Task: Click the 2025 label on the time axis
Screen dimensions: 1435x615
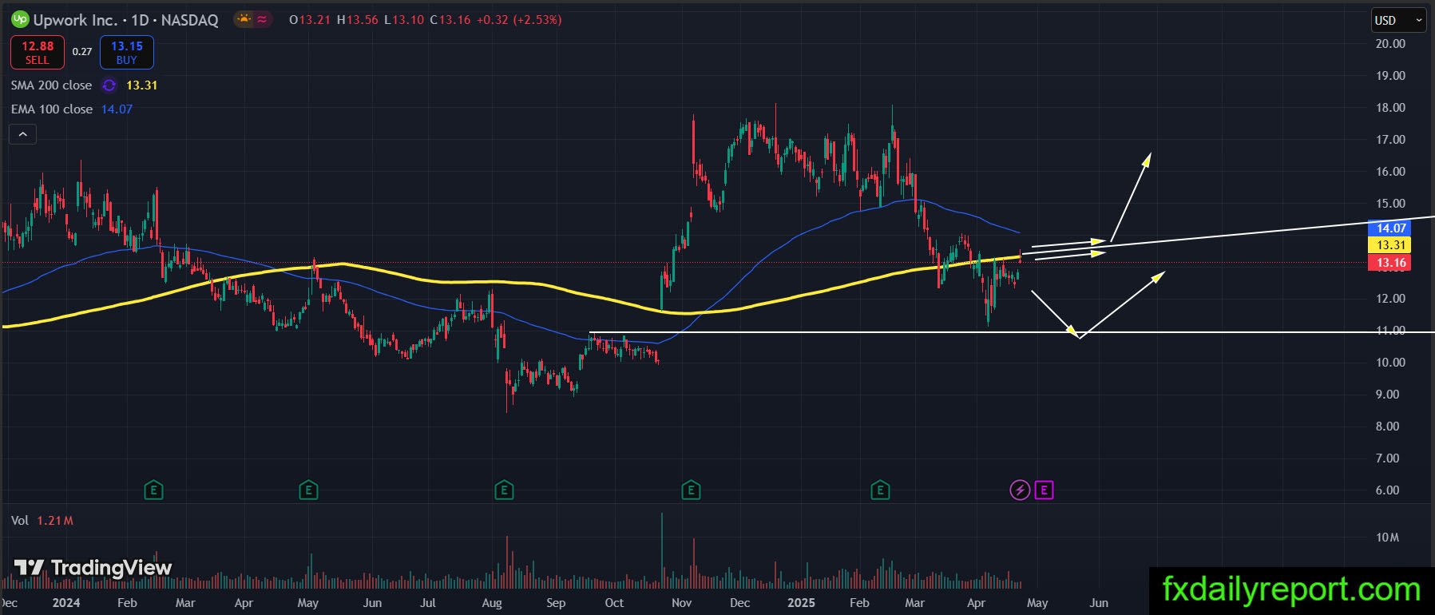Action: tap(801, 603)
